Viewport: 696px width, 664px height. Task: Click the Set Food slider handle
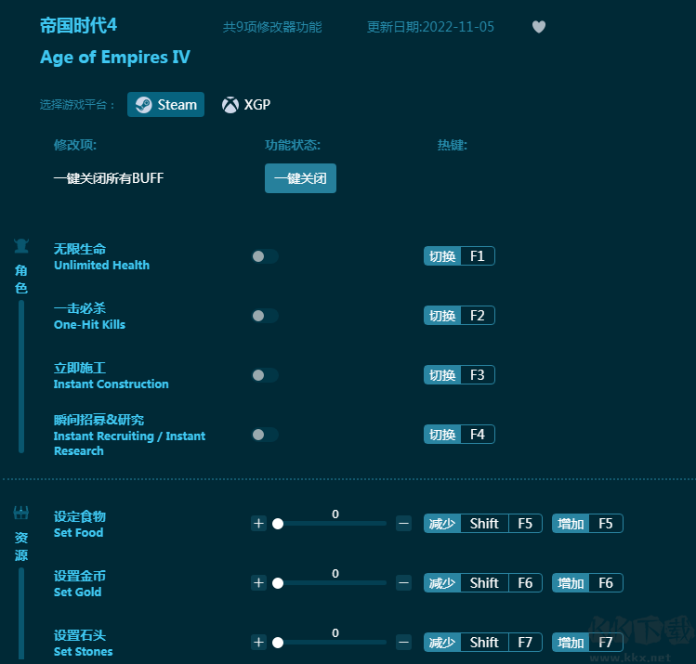(x=278, y=524)
